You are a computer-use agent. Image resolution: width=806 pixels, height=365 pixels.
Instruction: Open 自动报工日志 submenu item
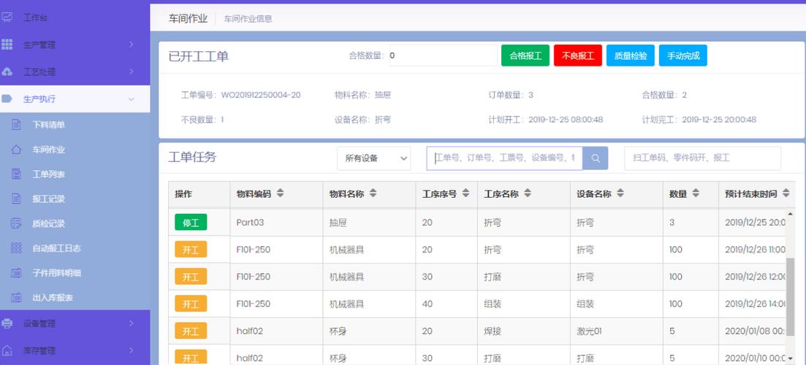click(56, 248)
